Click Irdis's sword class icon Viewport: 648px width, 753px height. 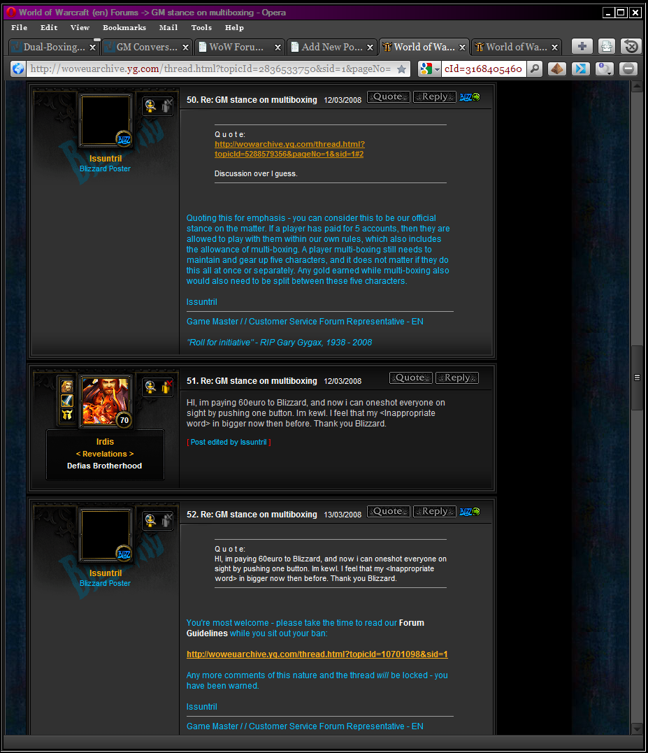point(66,400)
